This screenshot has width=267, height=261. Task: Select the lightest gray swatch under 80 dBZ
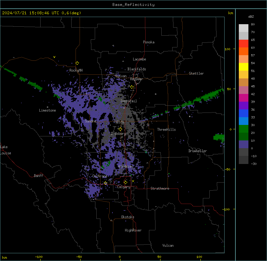[x=243, y=28]
